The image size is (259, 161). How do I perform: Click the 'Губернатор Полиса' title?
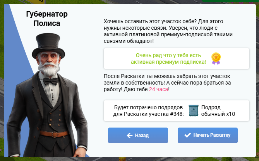[x=47, y=19]
